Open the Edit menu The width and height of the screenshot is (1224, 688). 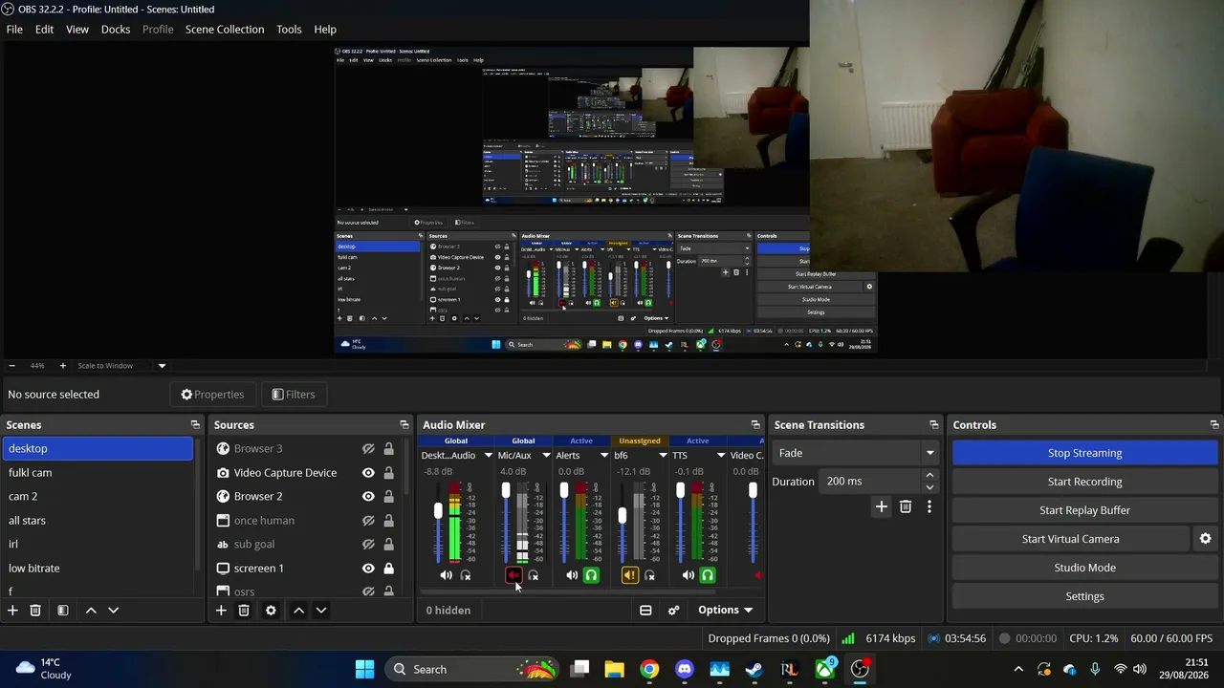click(44, 30)
